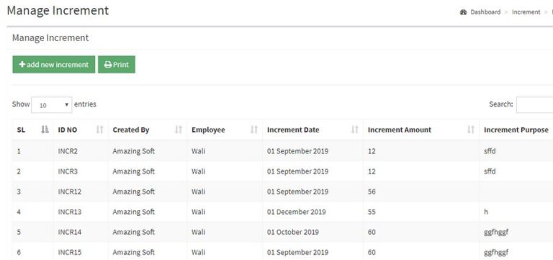Focus the Search input field

tap(535, 104)
